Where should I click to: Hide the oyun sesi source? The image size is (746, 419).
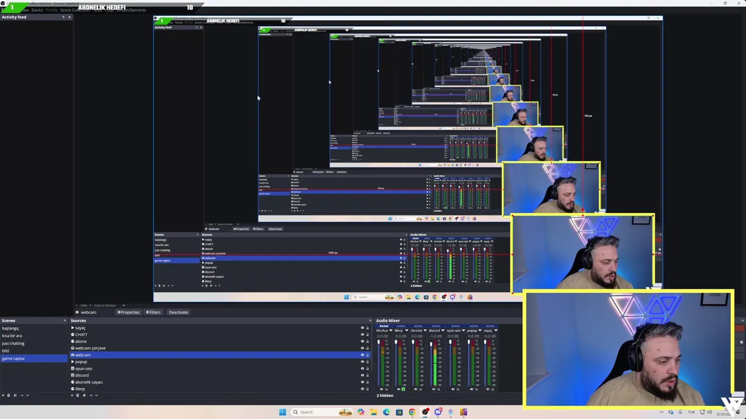[362, 368]
